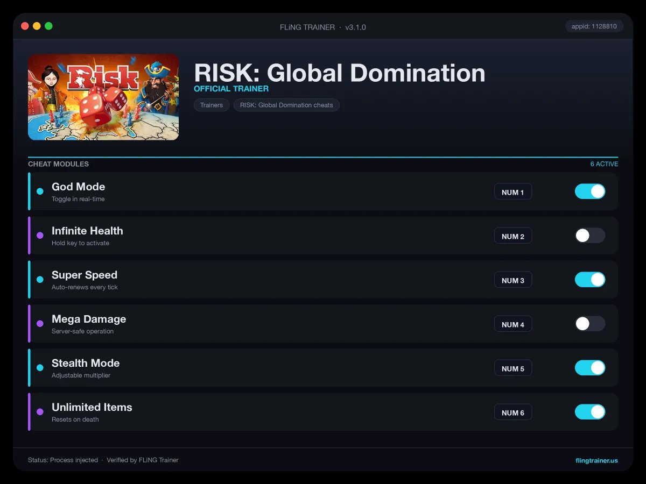Click the Unlimited Items label

point(92,407)
